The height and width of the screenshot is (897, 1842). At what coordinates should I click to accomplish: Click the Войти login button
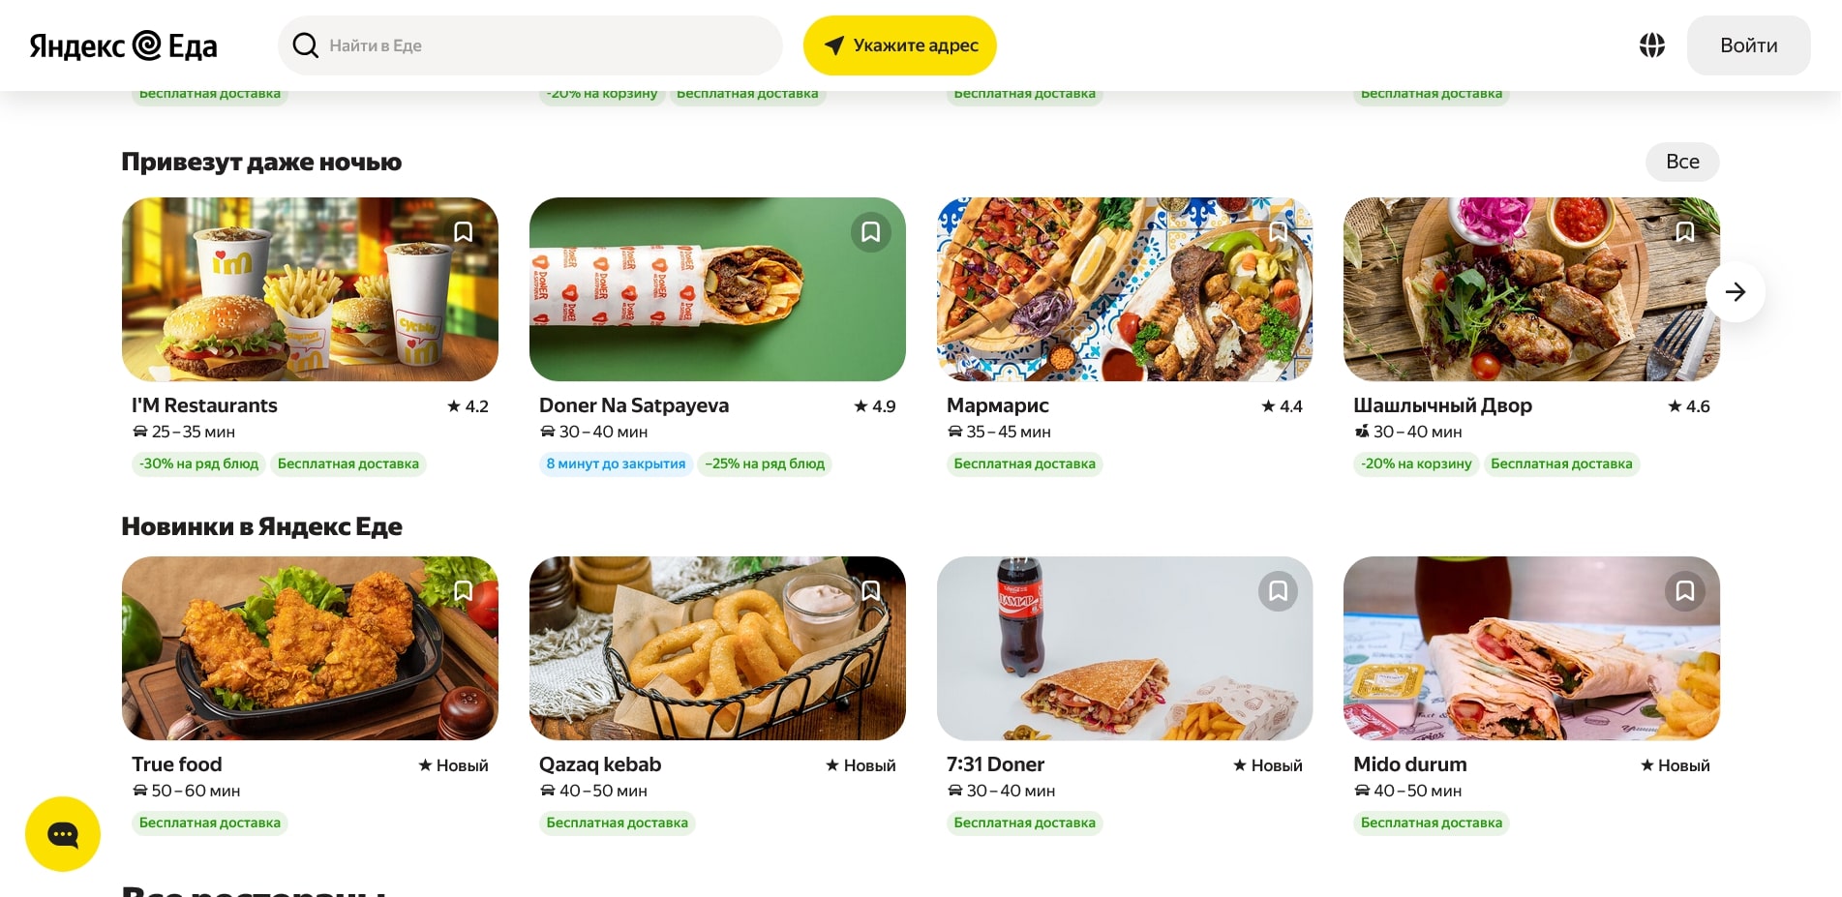[1748, 45]
